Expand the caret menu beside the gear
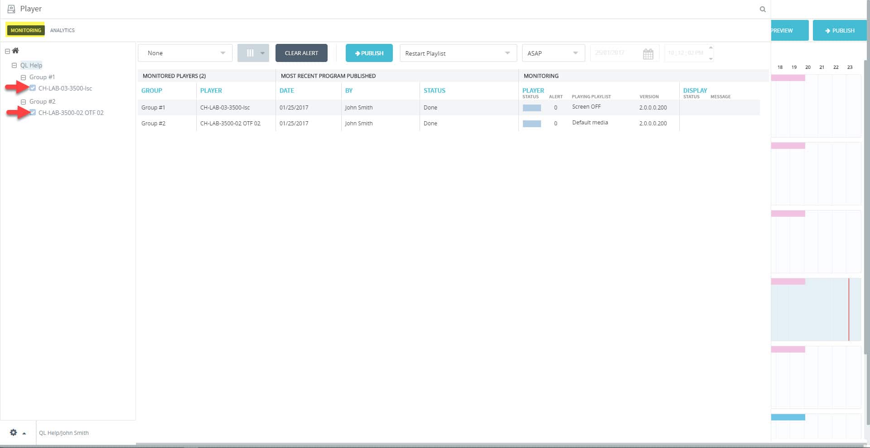 24,434
